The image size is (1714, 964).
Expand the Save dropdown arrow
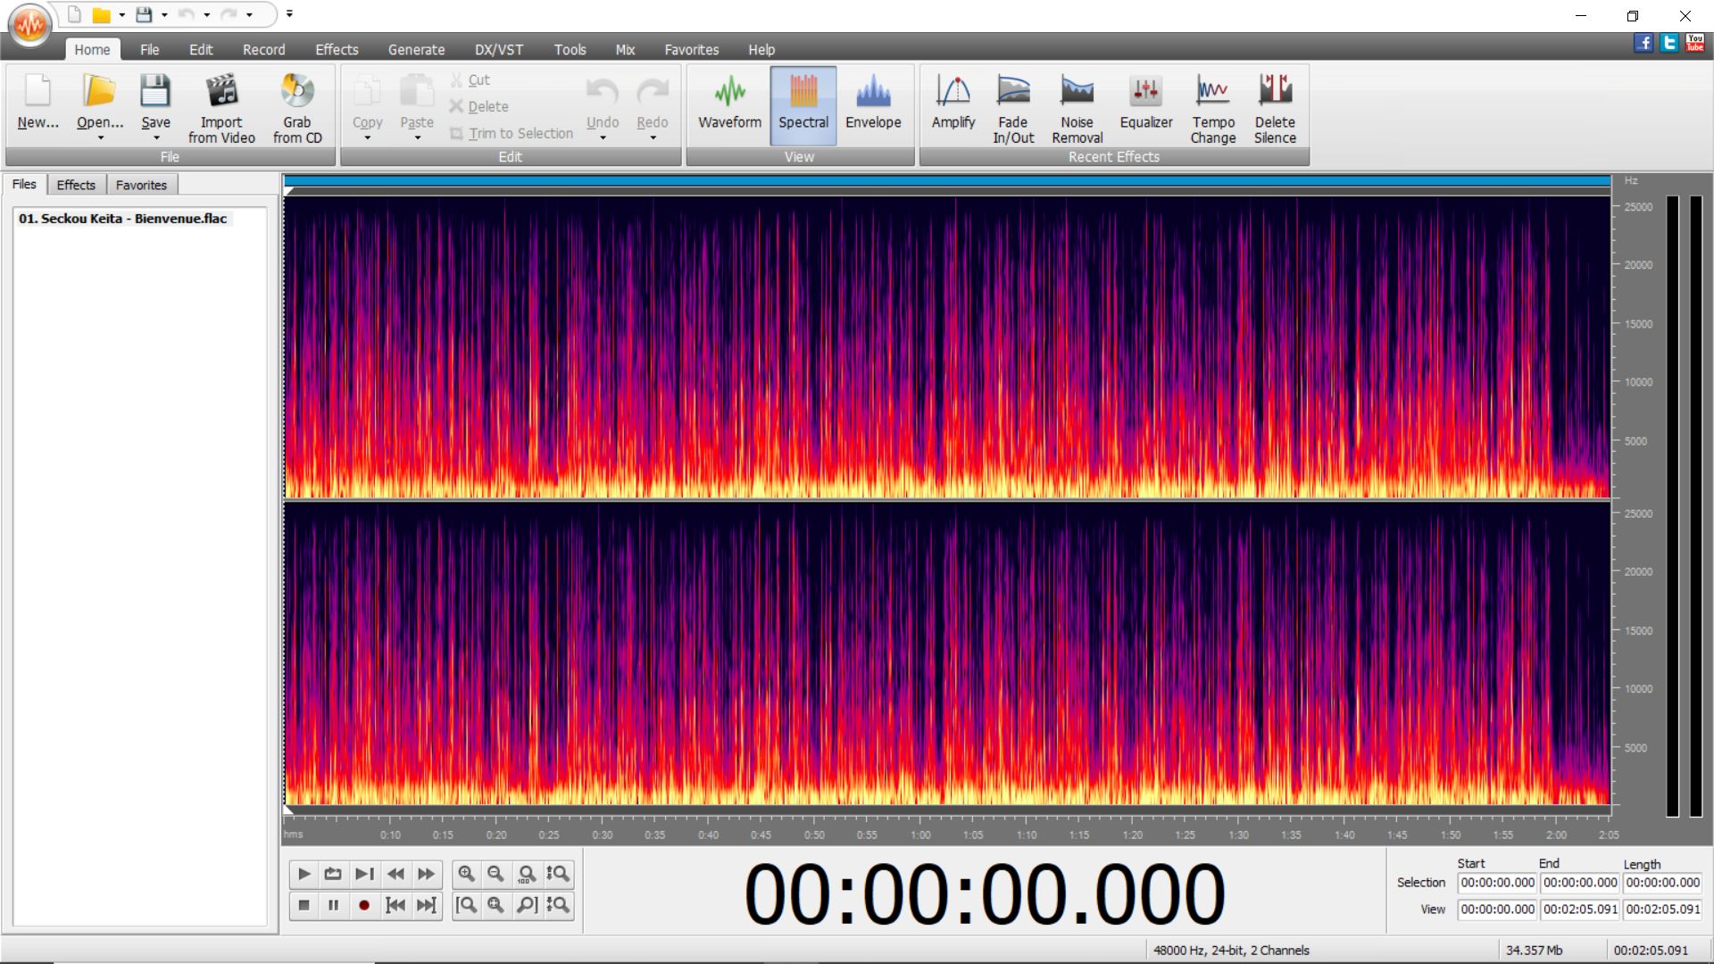point(156,138)
